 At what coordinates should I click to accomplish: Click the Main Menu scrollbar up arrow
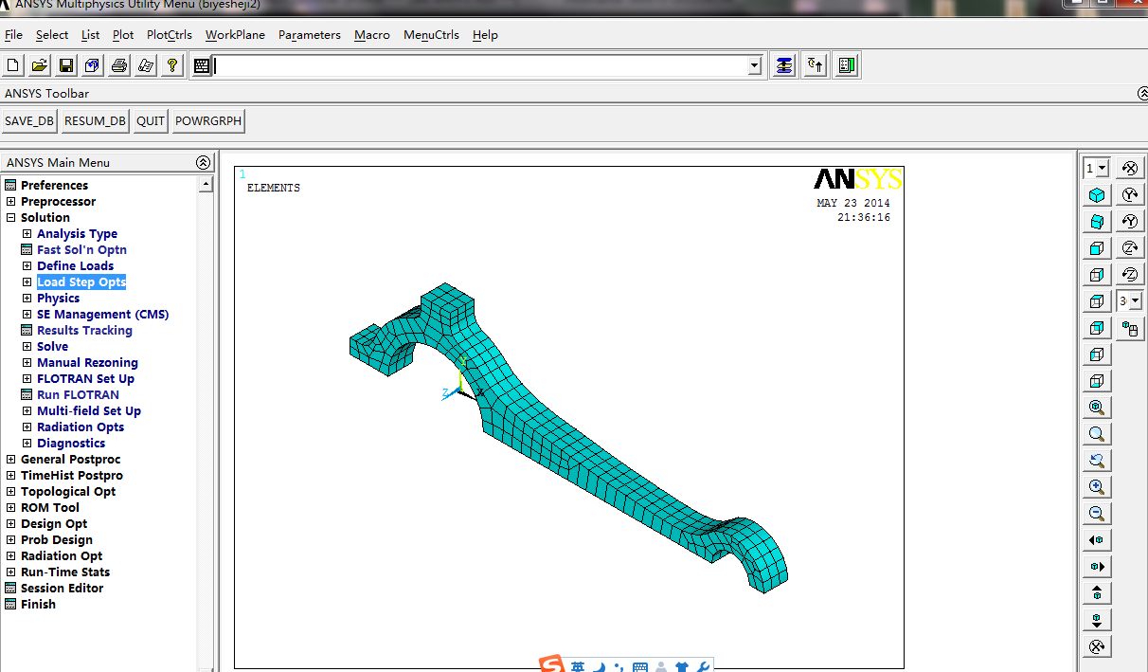(x=206, y=185)
